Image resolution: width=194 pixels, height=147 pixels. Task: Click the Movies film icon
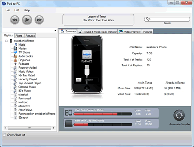point(16,48)
